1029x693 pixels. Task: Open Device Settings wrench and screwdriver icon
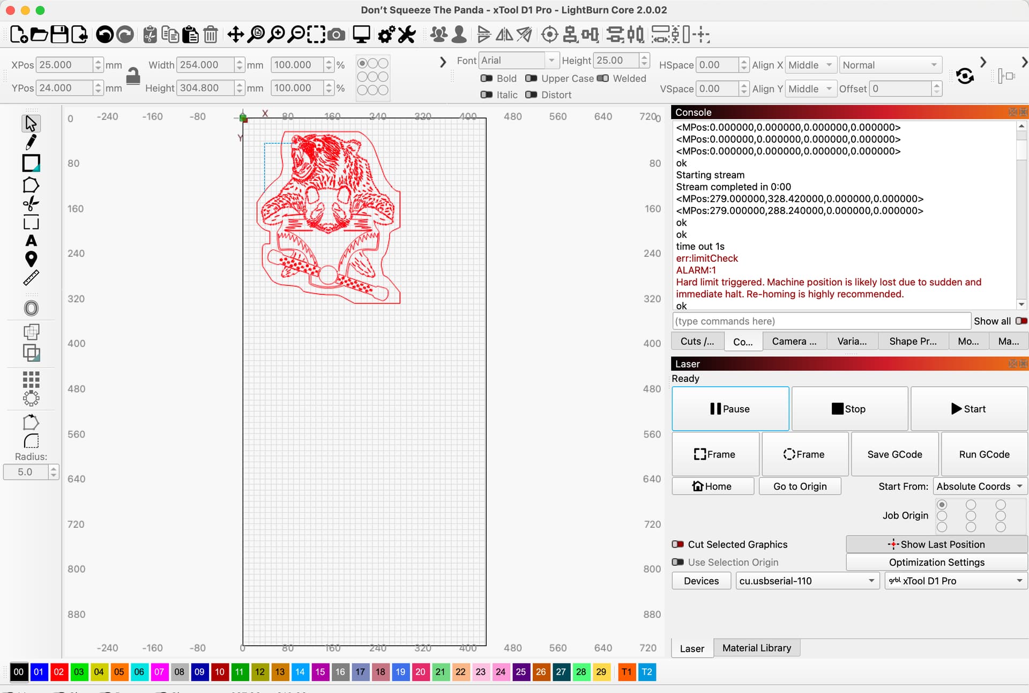click(407, 35)
